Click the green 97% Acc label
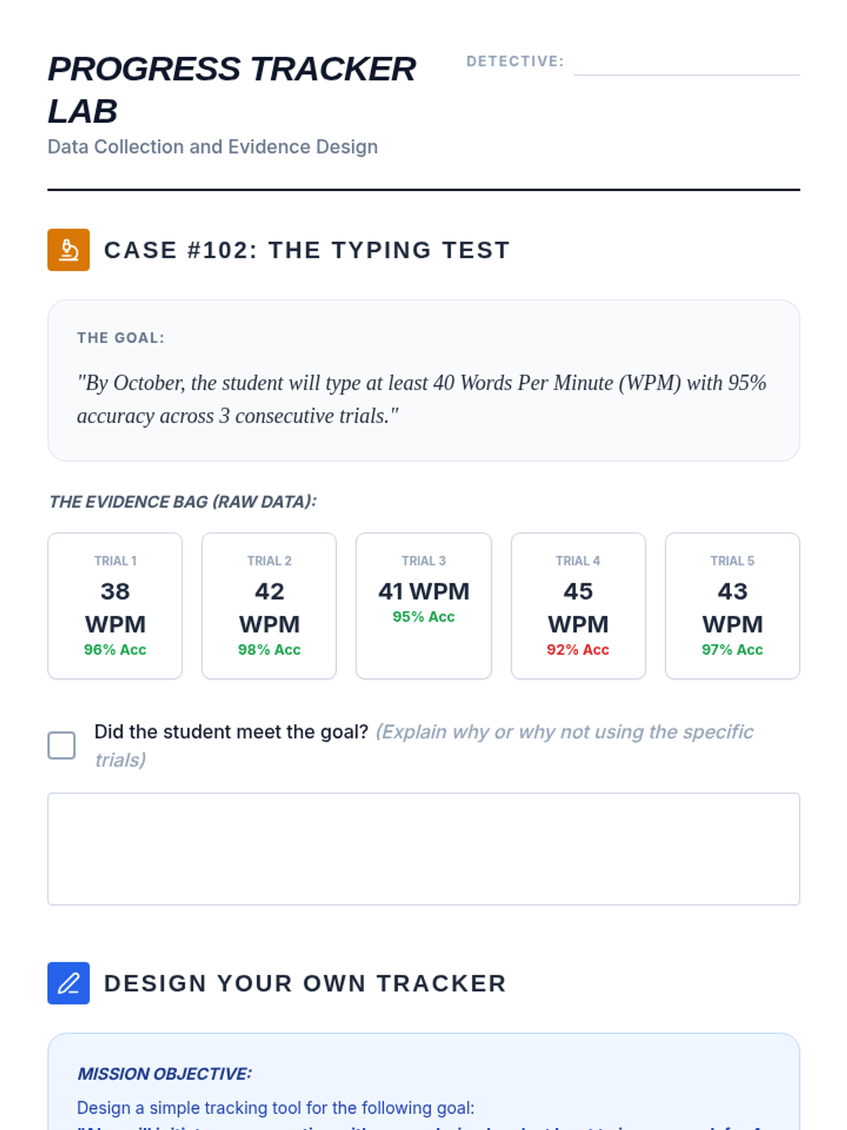 coord(732,650)
